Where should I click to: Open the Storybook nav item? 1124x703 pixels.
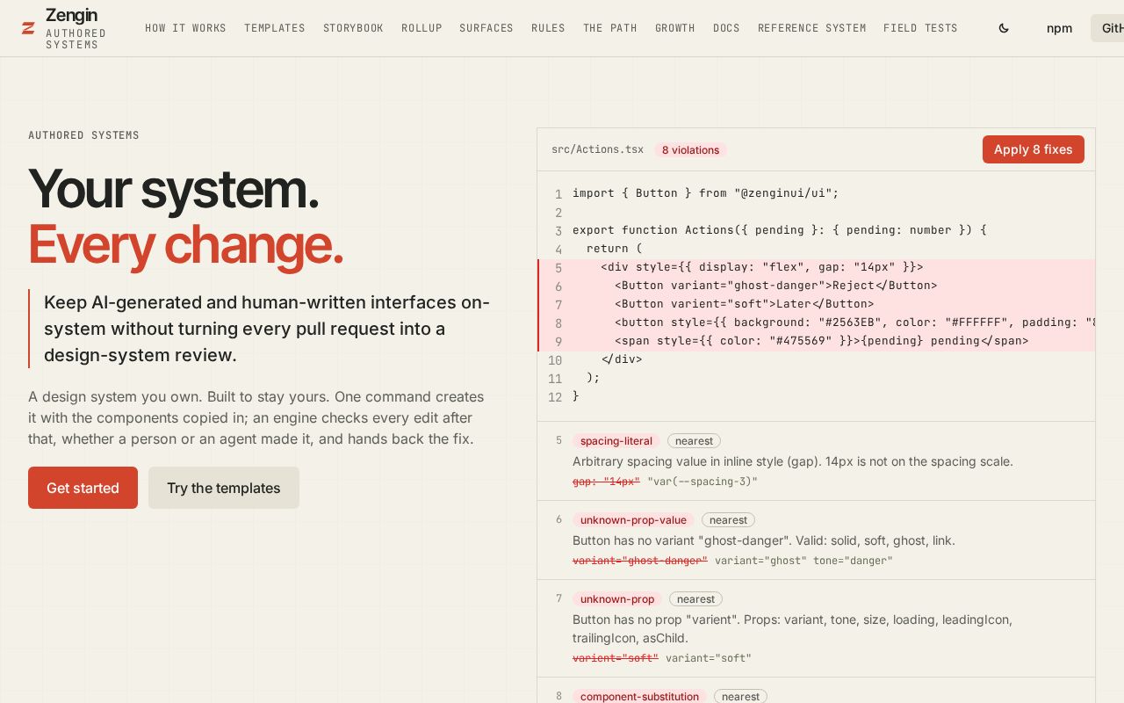[353, 28]
